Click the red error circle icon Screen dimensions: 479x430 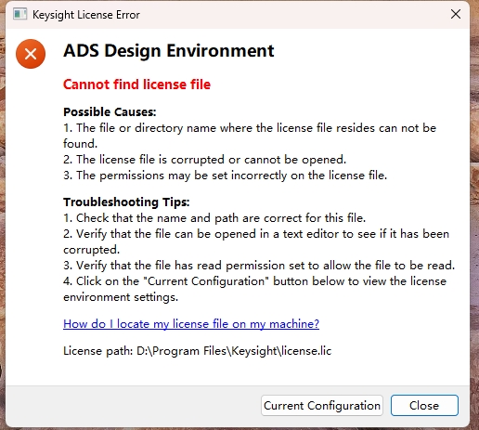click(31, 54)
